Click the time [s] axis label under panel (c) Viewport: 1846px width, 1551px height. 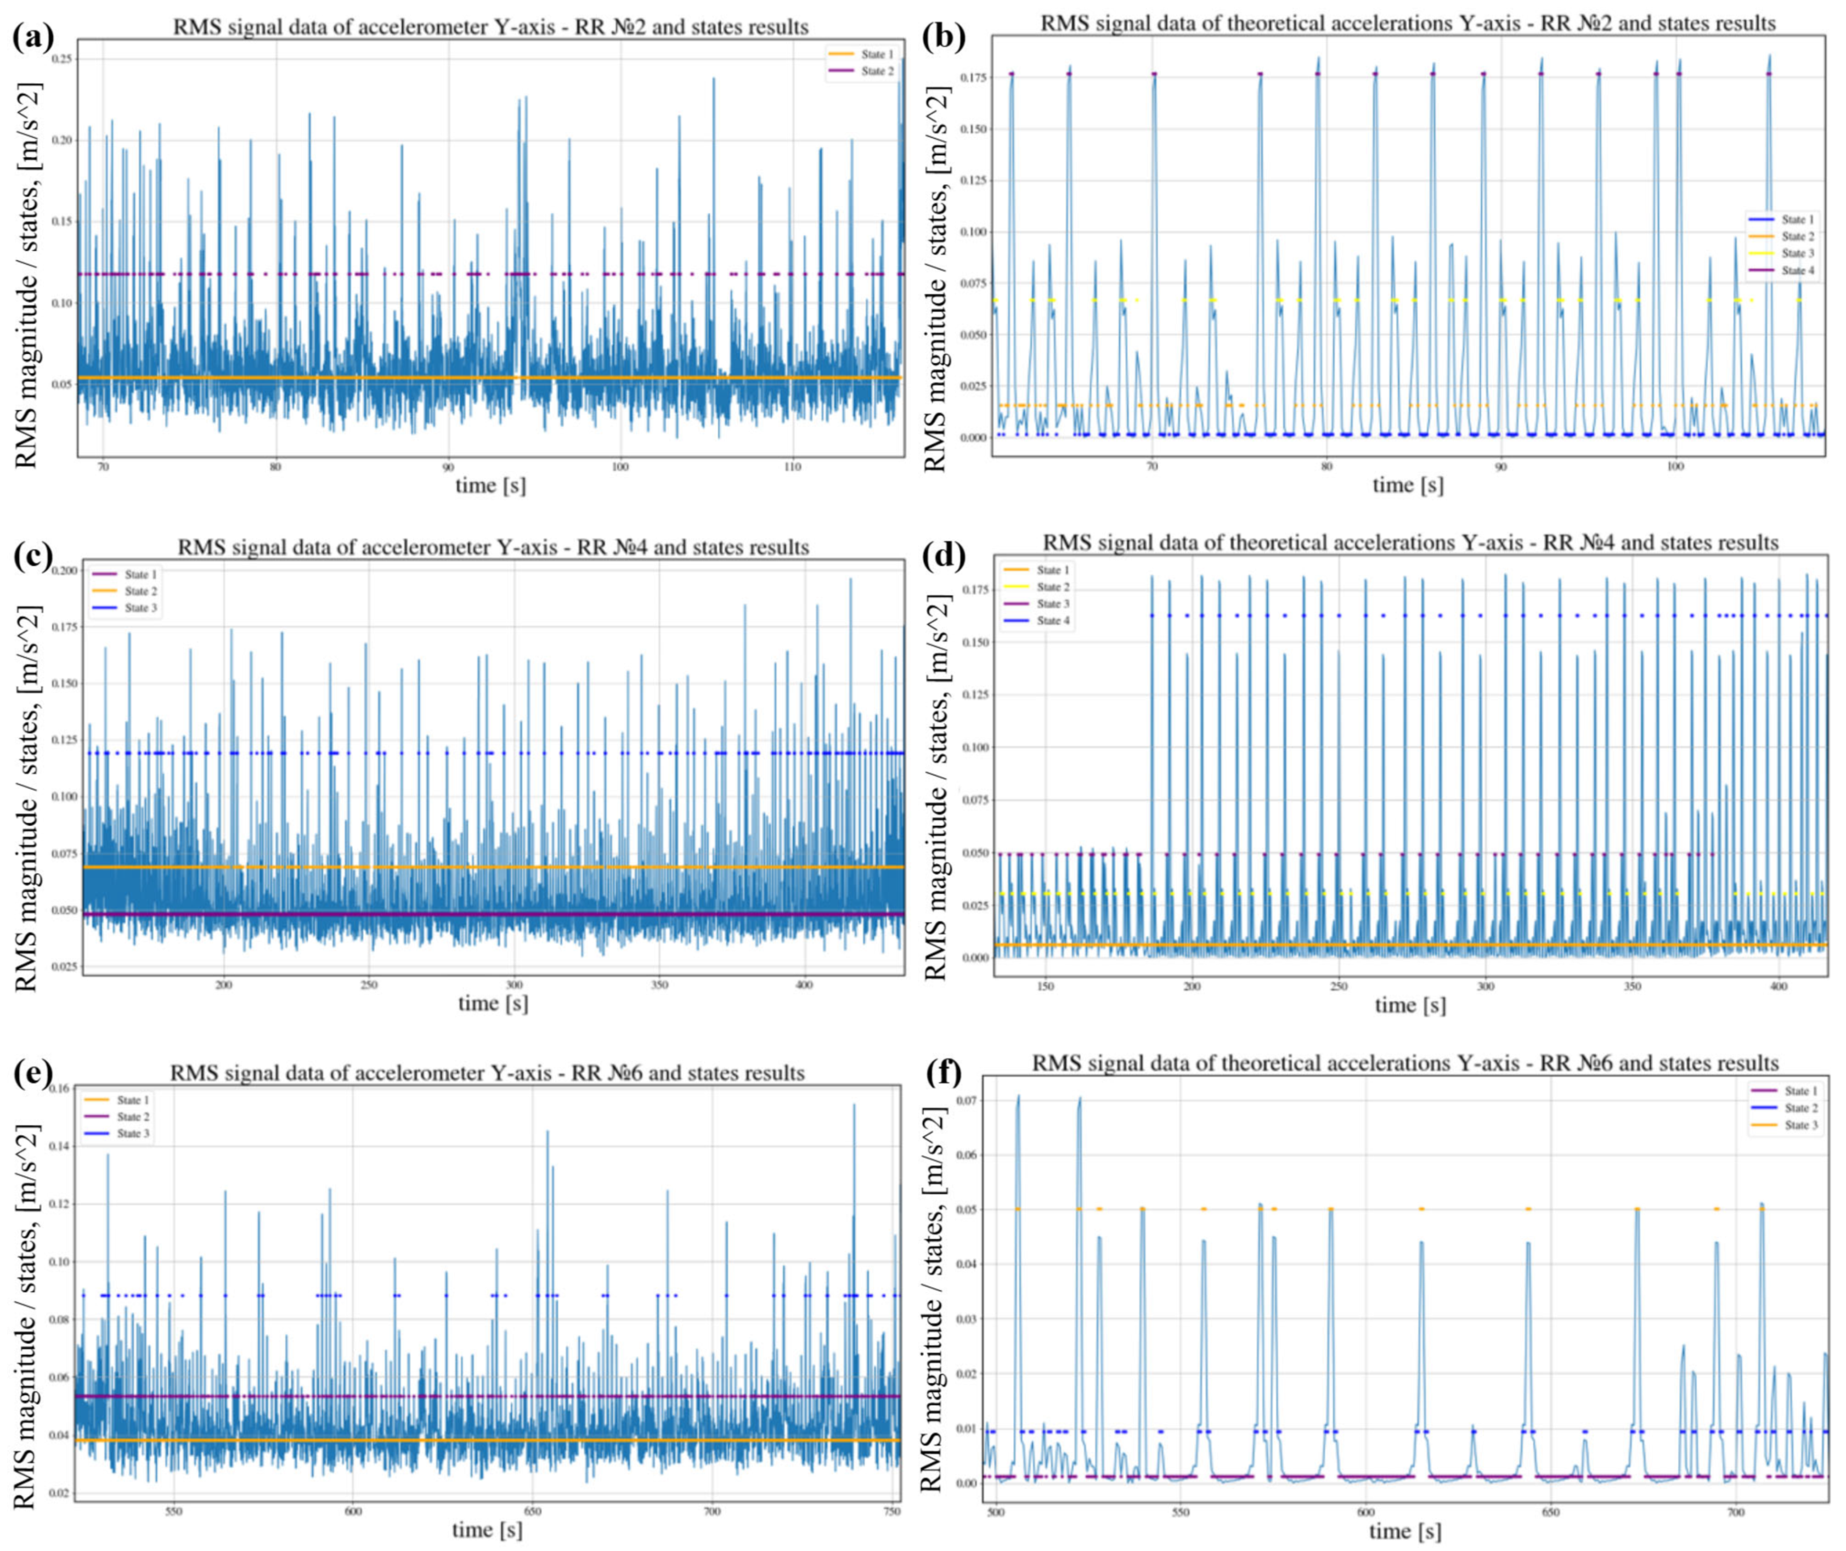click(493, 1003)
